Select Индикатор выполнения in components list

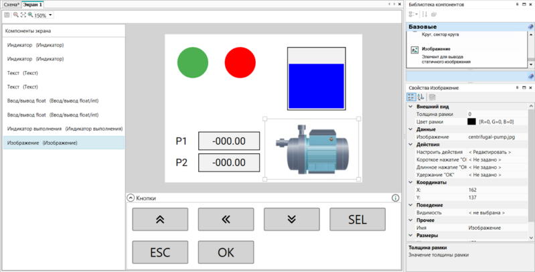click(x=64, y=129)
